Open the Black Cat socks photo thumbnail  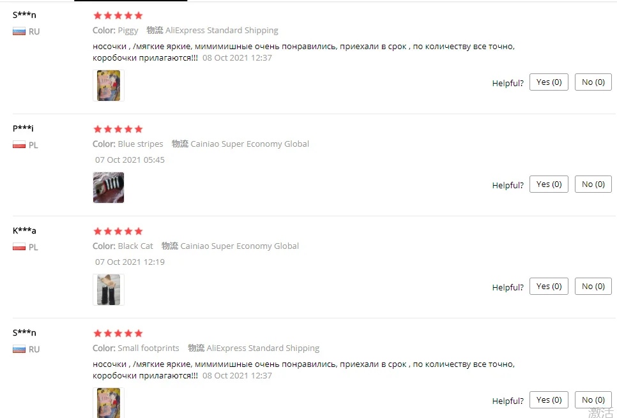pyautogui.click(x=109, y=290)
